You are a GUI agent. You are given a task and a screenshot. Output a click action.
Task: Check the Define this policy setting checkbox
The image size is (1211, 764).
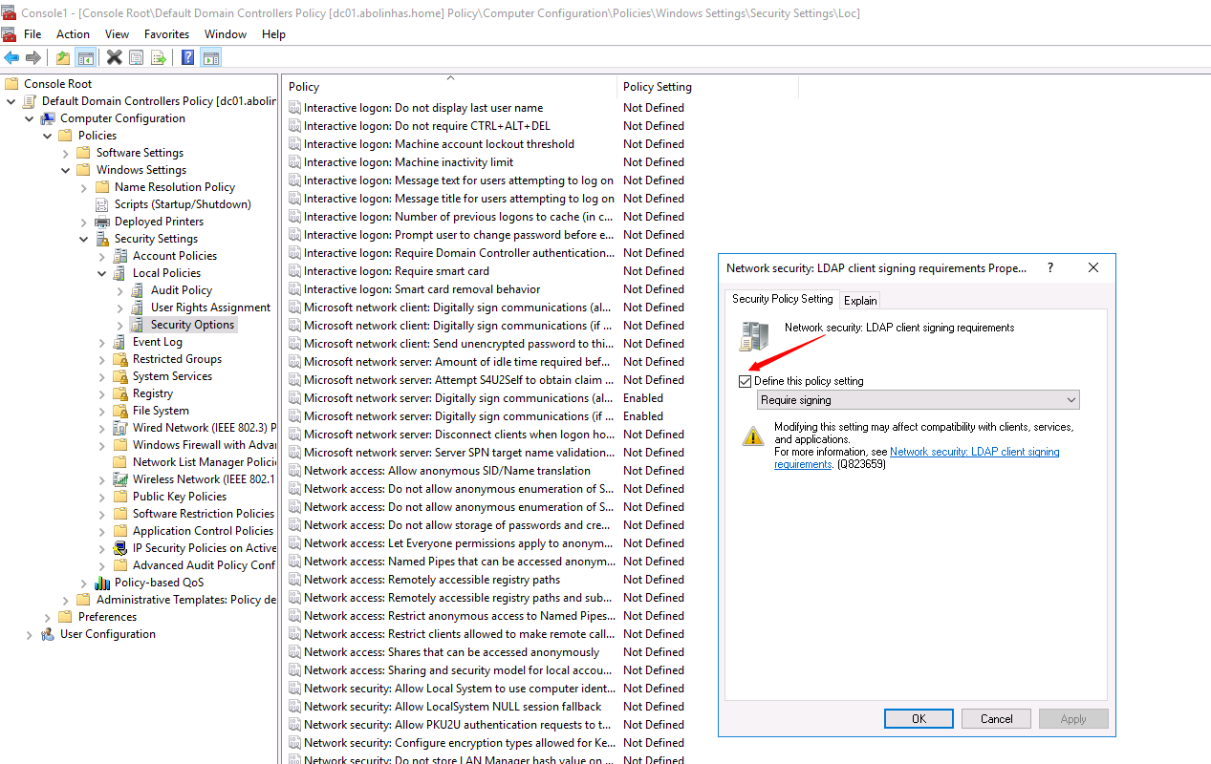click(x=745, y=381)
